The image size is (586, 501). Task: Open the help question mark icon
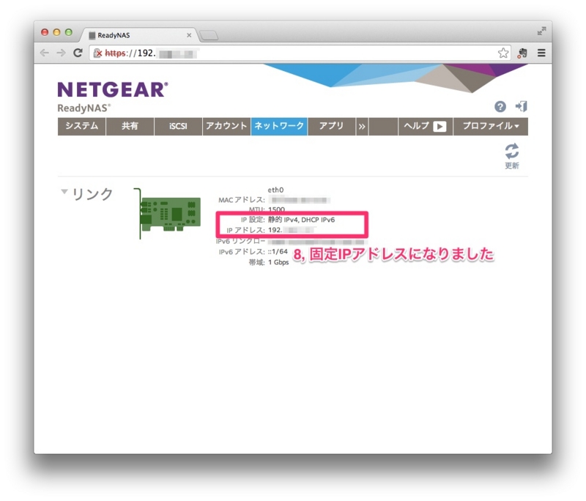pos(500,107)
